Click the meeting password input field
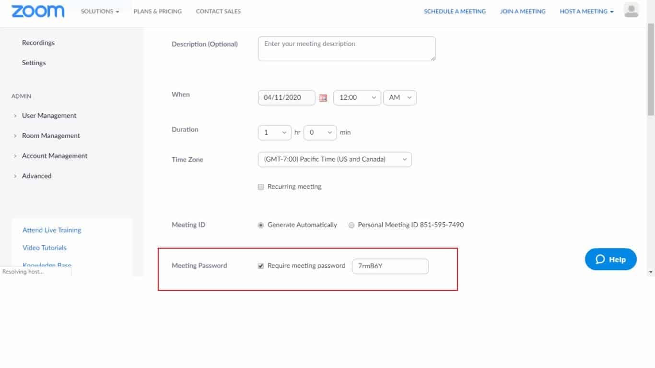The width and height of the screenshot is (655, 368). 390,266
